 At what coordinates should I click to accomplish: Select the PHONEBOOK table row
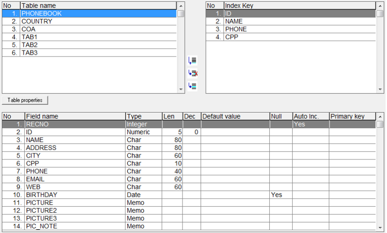click(89, 14)
